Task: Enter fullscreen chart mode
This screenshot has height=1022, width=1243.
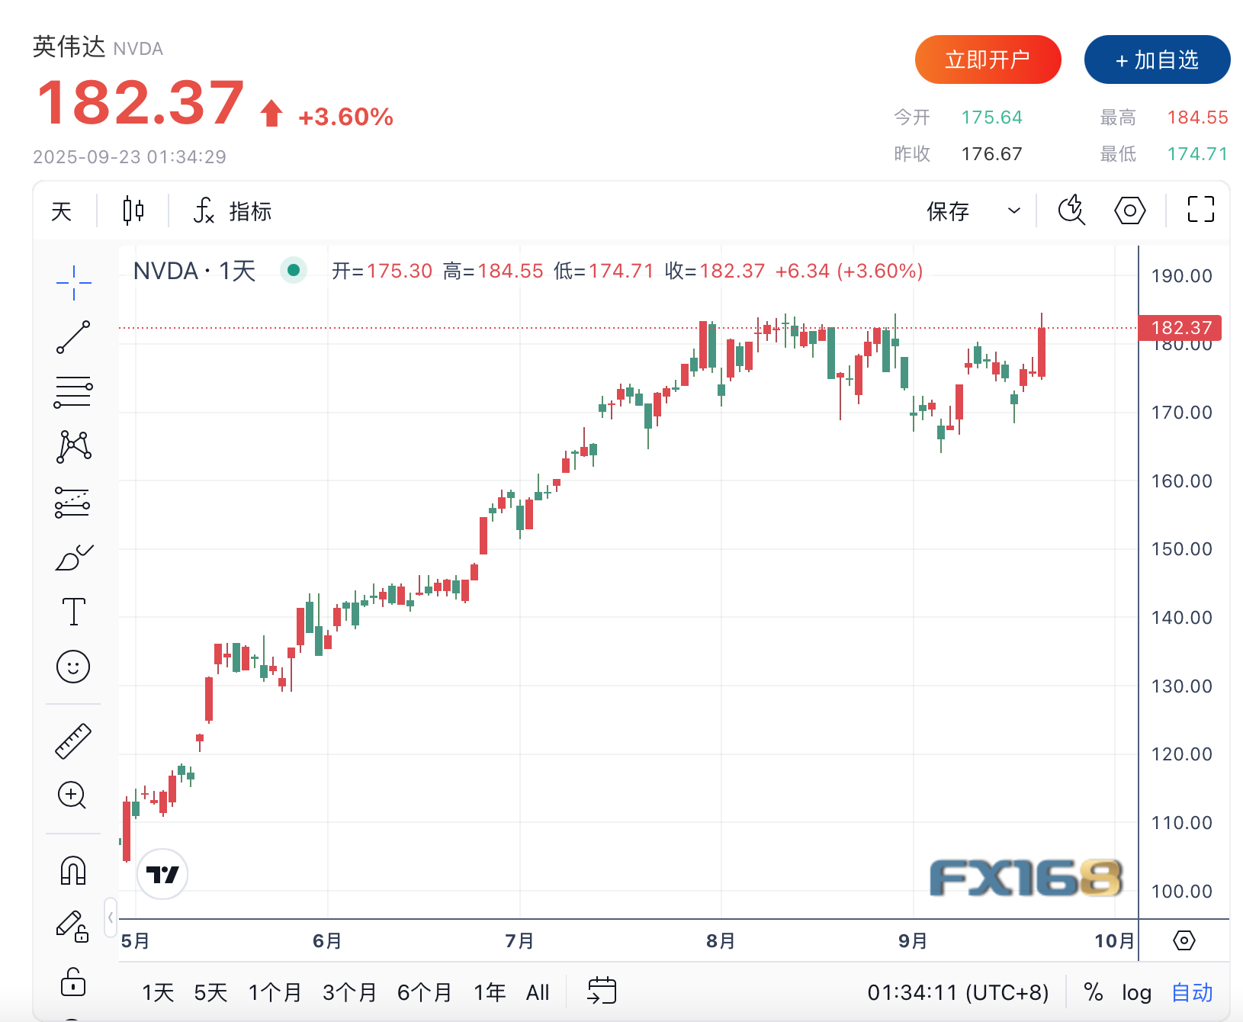Action: [x=1201, y=209]
